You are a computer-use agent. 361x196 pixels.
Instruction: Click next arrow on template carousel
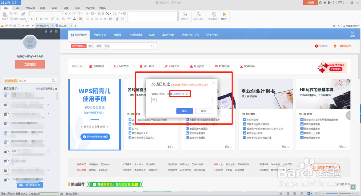click(348, 116)
